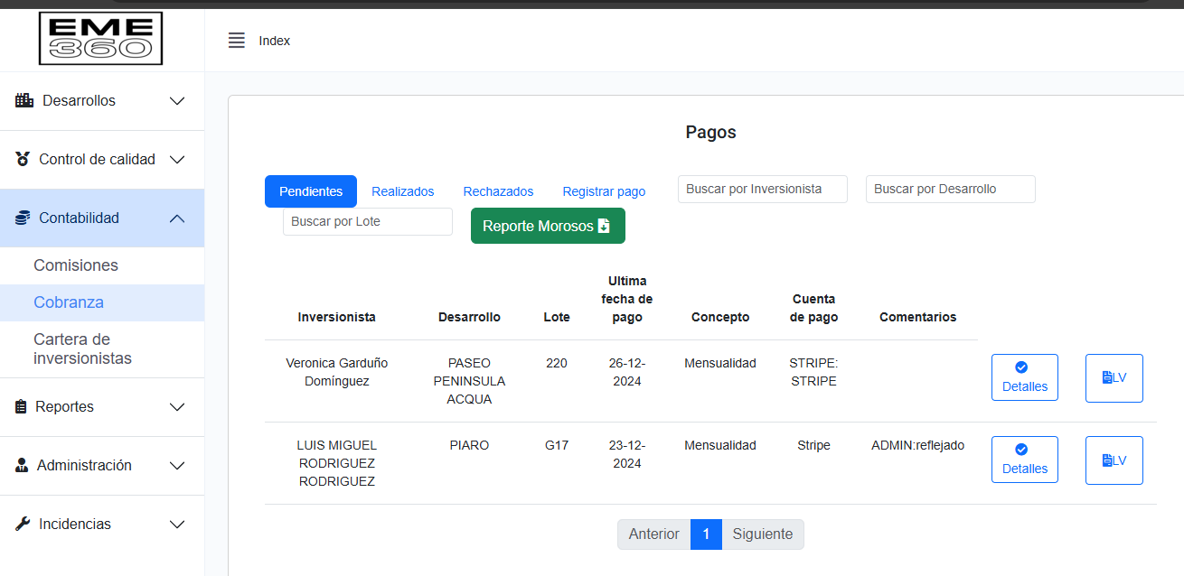Open Detalles for Veronica Garduño Domínguez

[x=1024, y=377]
